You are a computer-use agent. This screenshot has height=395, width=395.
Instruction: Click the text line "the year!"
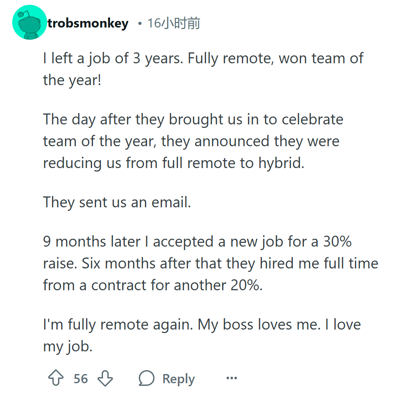(72, 80)
